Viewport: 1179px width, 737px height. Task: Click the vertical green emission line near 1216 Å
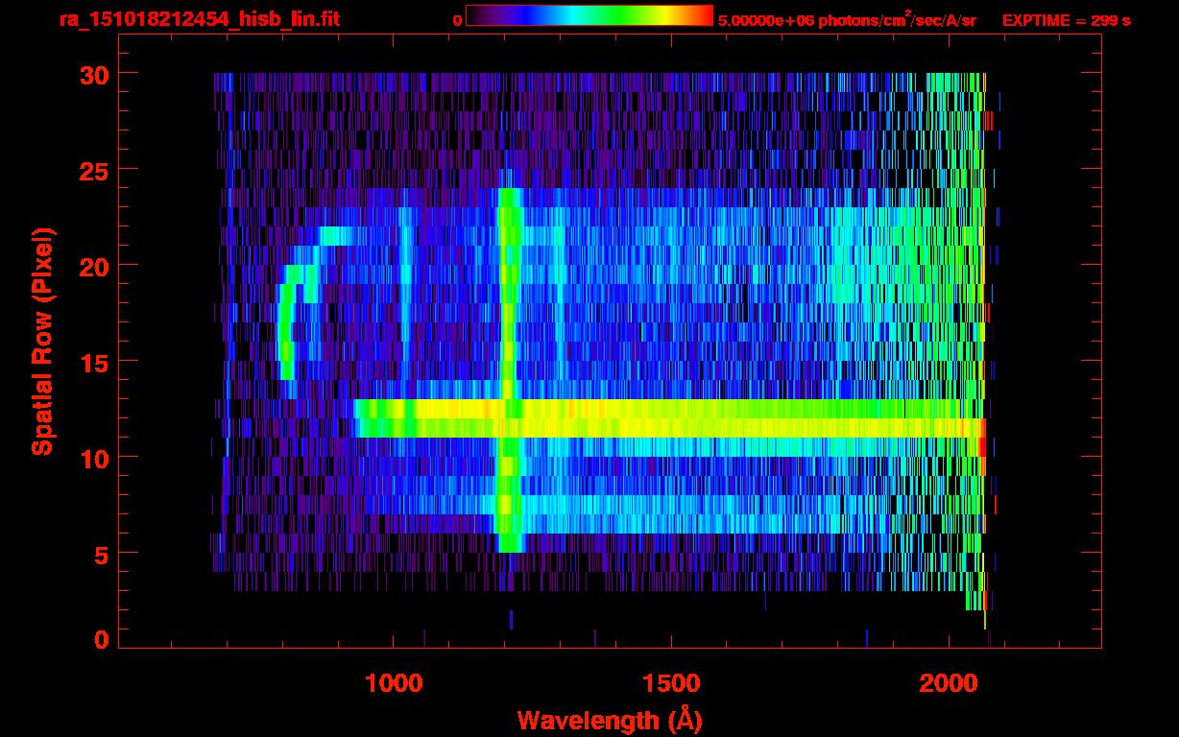point(509,370)
